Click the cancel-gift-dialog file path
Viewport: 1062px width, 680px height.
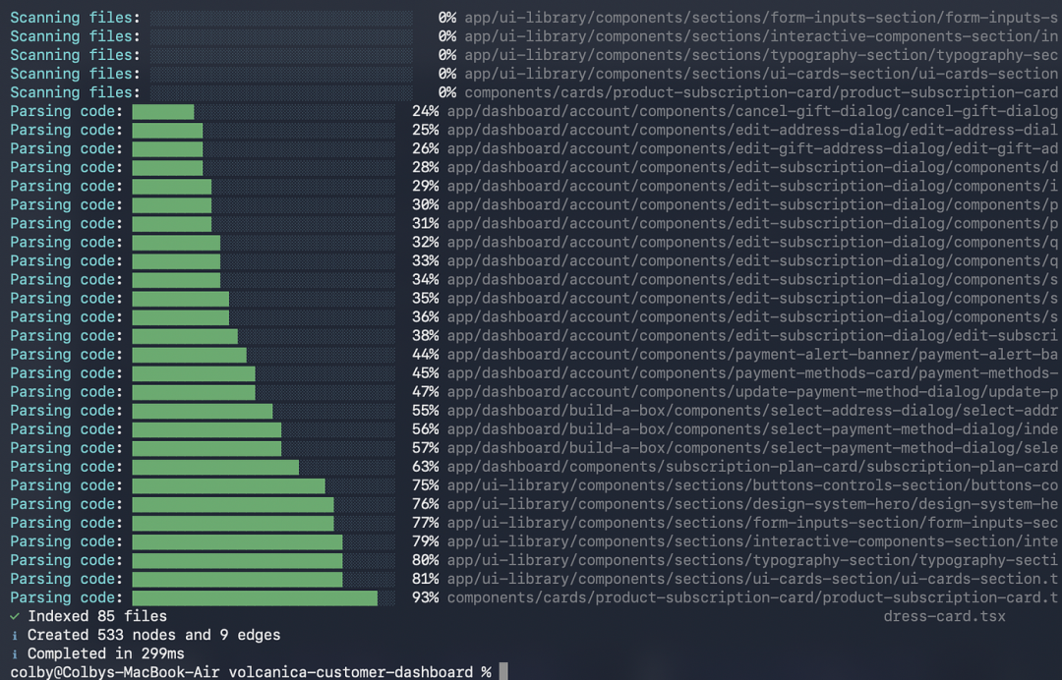pyautogui.click(x=751, y=112)
